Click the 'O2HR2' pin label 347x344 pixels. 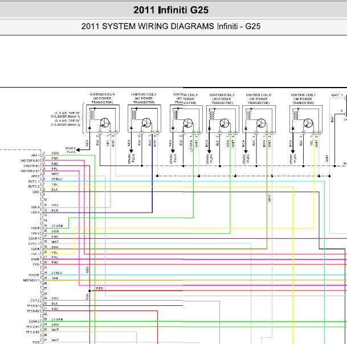[x=34, y=322]
